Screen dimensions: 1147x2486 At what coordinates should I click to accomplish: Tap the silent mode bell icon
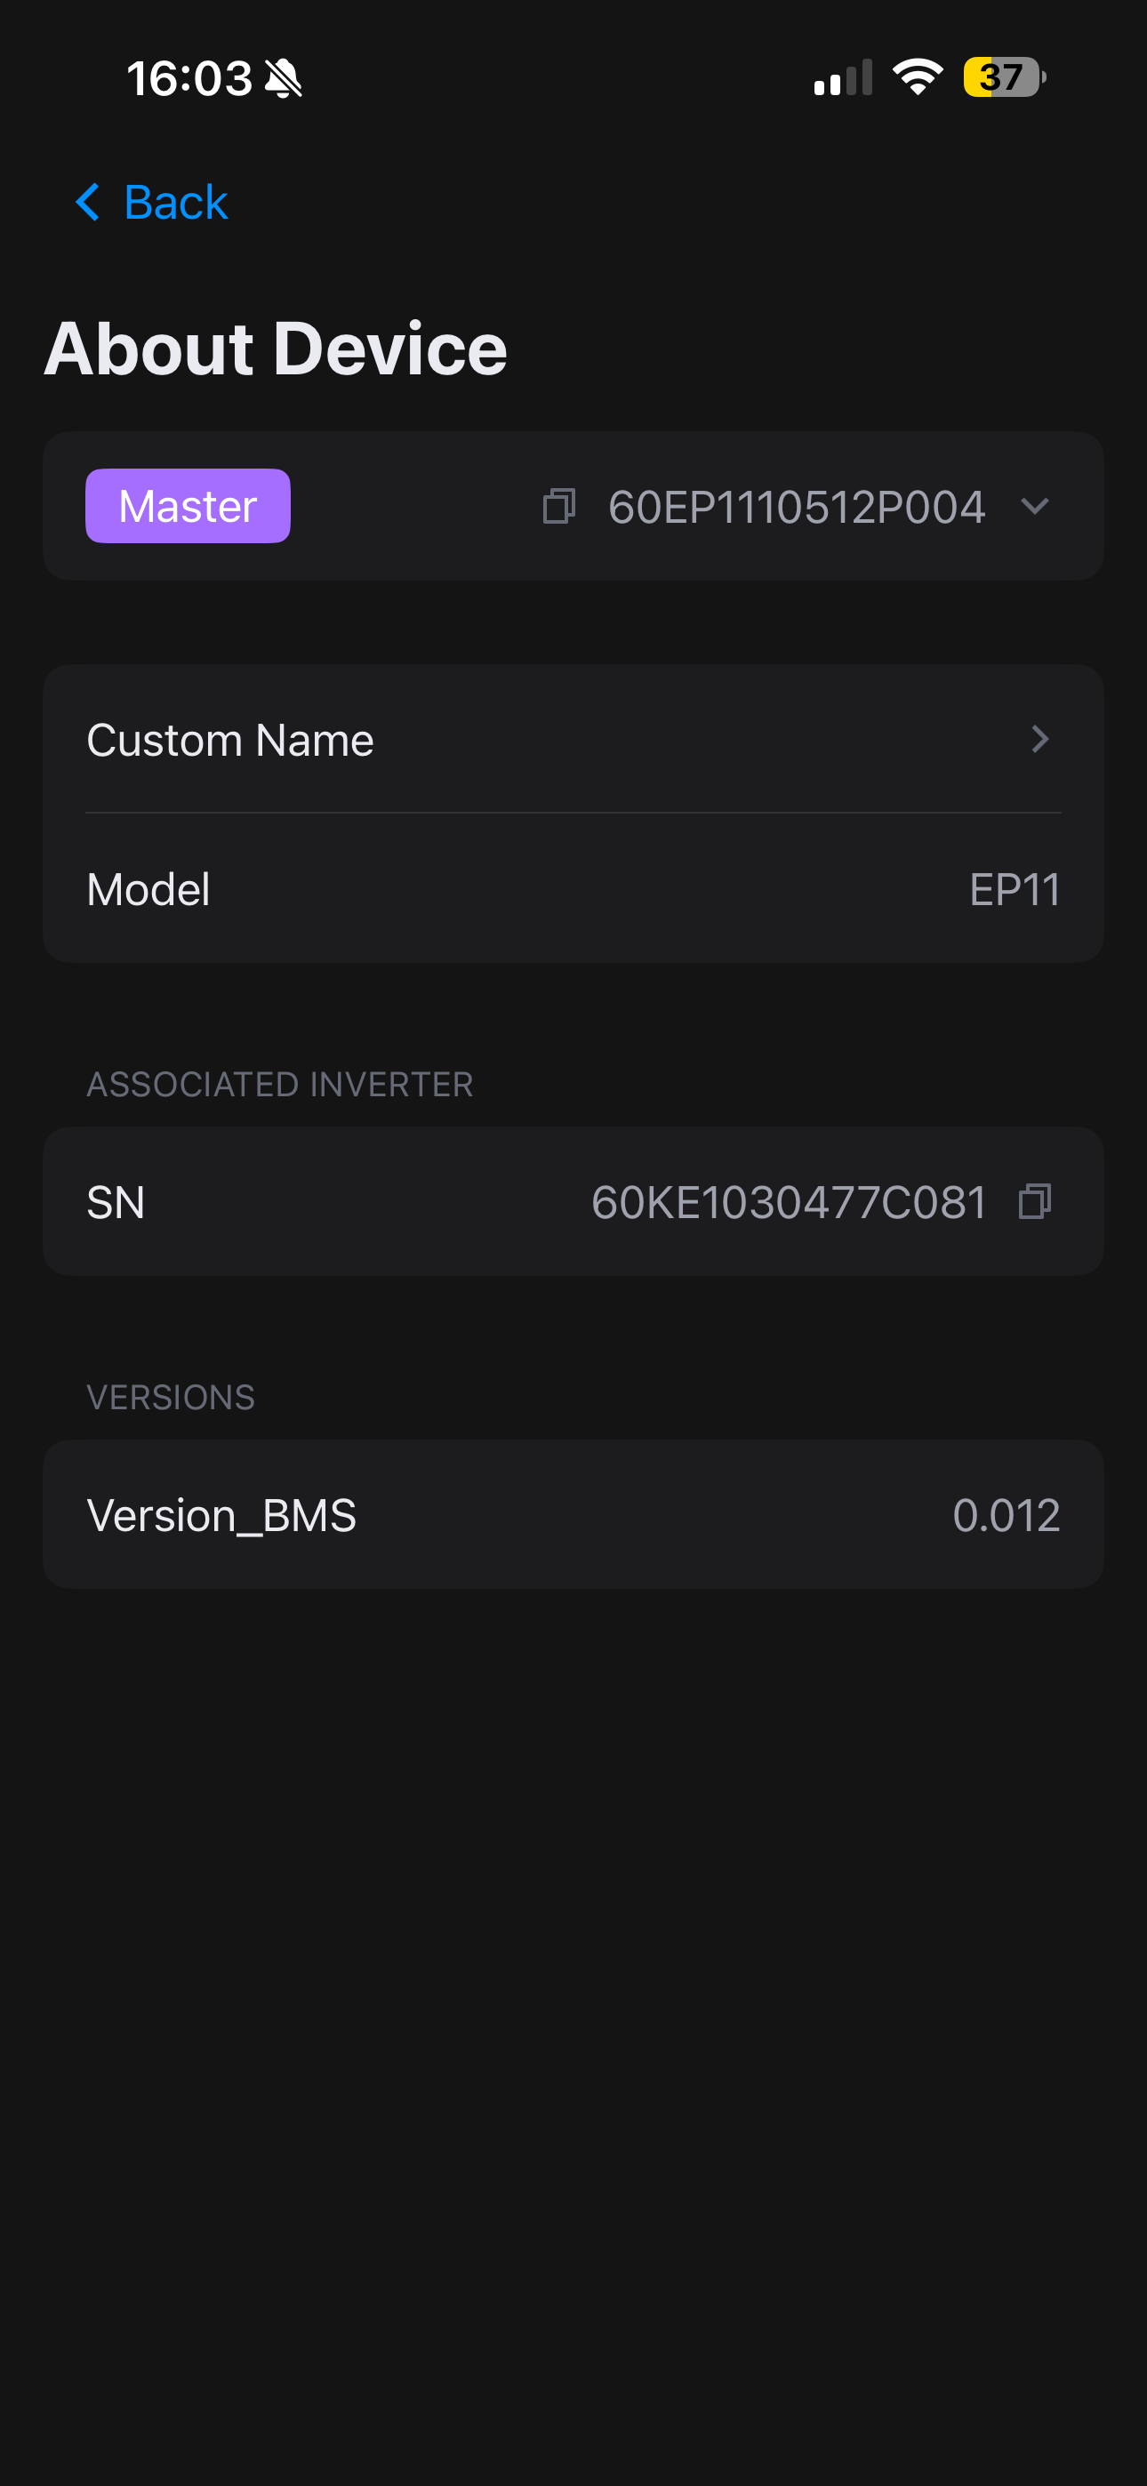pyautogui.click(x=284, y=78)
